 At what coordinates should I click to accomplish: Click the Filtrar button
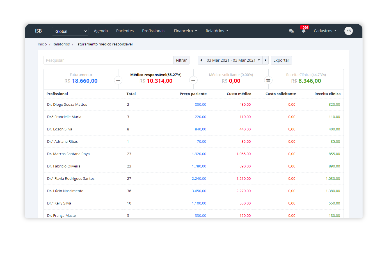pyautogui.click(x=181, y=60)
